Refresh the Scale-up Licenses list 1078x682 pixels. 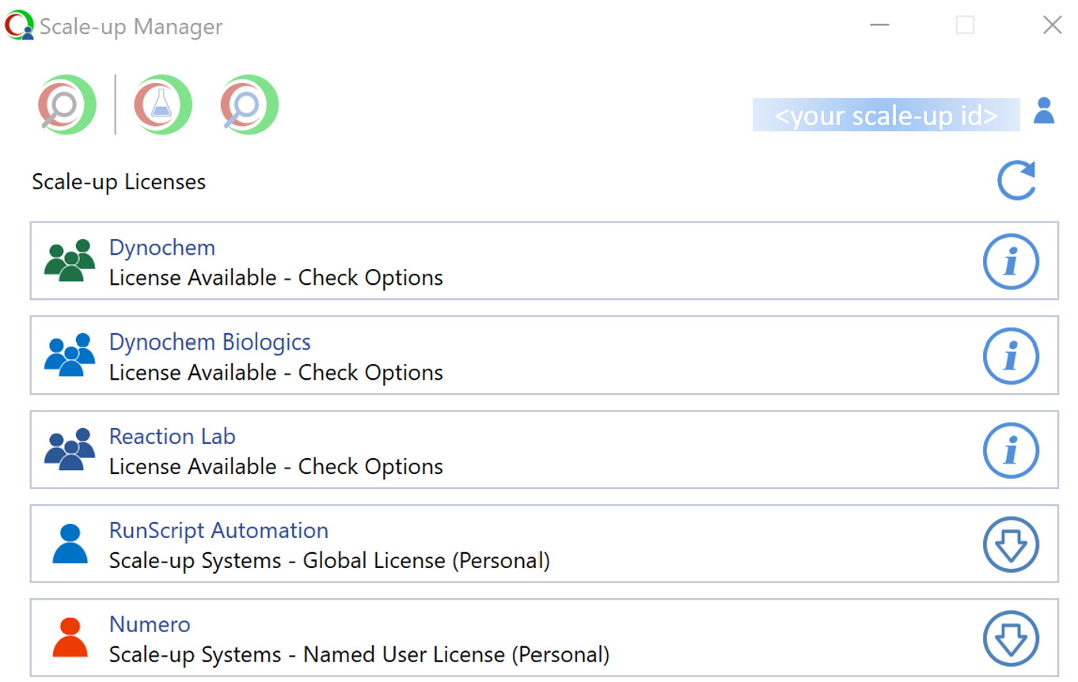click(x=1016, y=181)
